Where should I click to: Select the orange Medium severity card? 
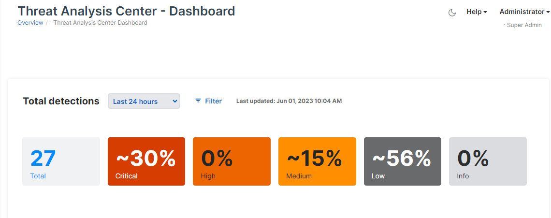coord(317,161)
